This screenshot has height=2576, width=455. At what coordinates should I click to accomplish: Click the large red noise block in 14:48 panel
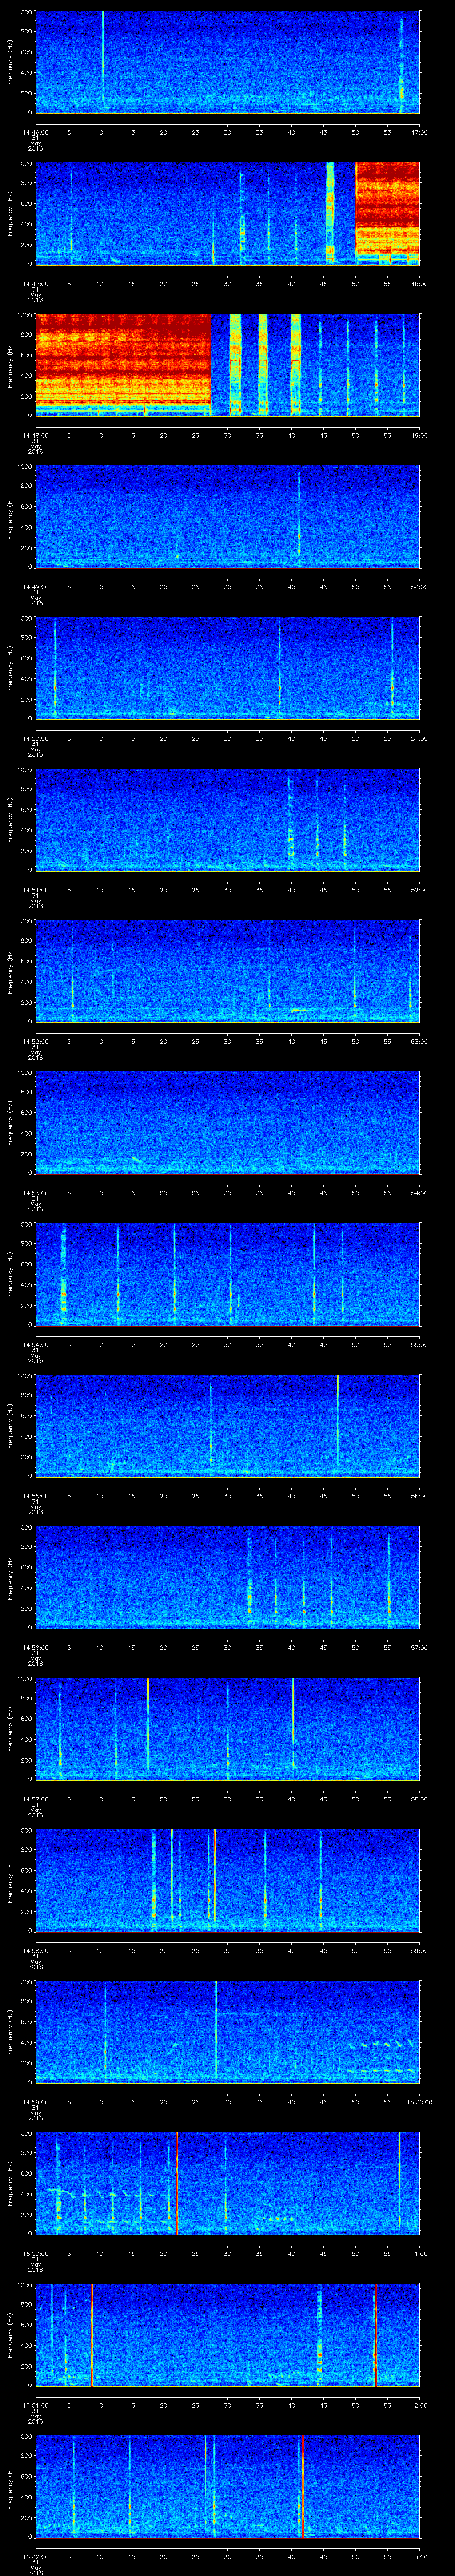click(x=123, y=364)
